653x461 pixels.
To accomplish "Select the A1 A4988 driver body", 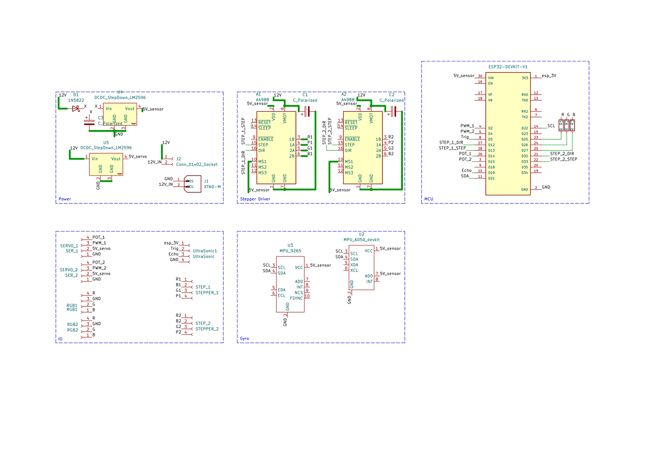I will [x=276, y=148].
